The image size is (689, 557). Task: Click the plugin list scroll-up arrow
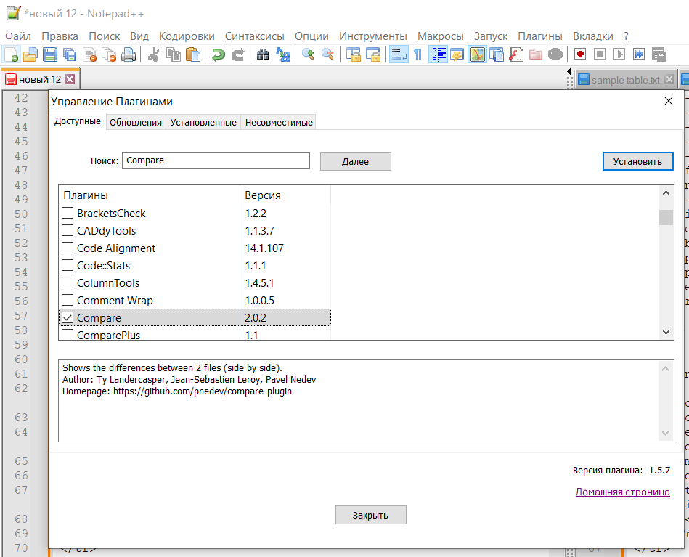click(666, 193)
